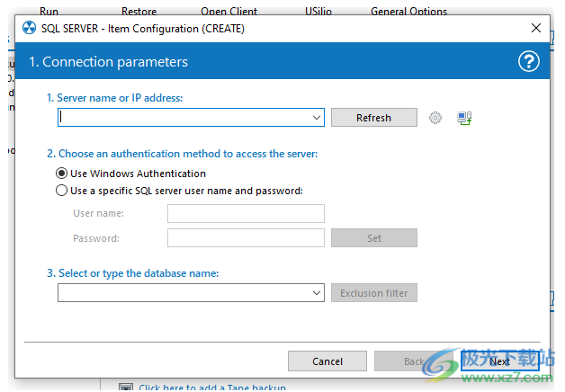Cancel the item configuration dialog

click(x=327, y=361)
